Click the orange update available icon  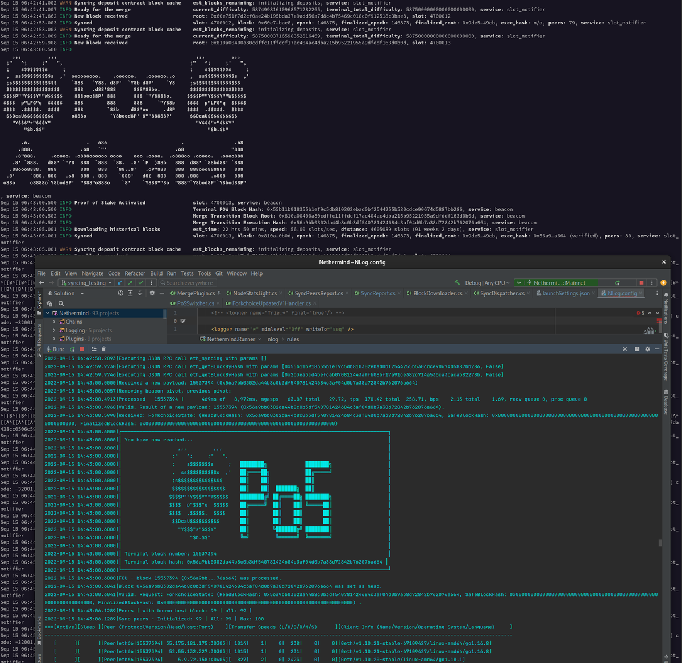[663, 283]
